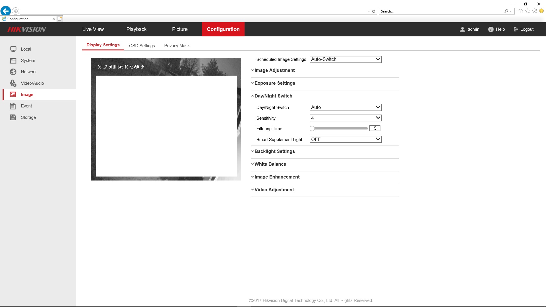This screenshot has height=307, width=546.
Task: Click the browser back arrow button
Action: click(6, 11)
